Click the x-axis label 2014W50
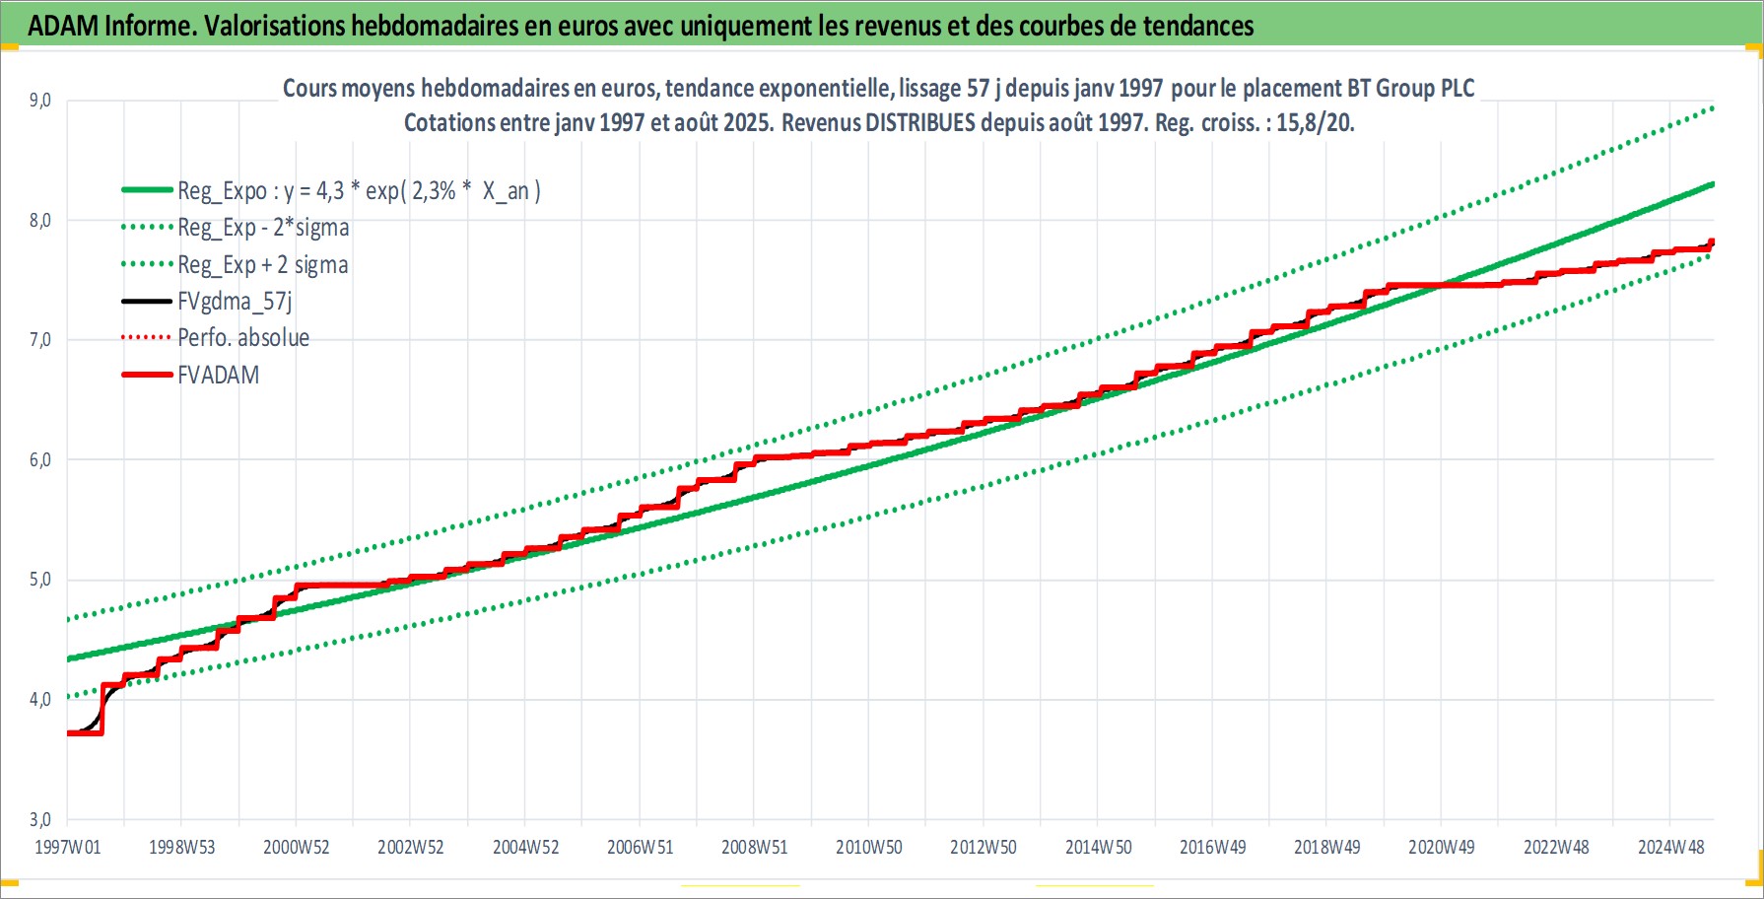Image resolution: width=1764 pixels, height=899 pixels. tap(1099, 848)
